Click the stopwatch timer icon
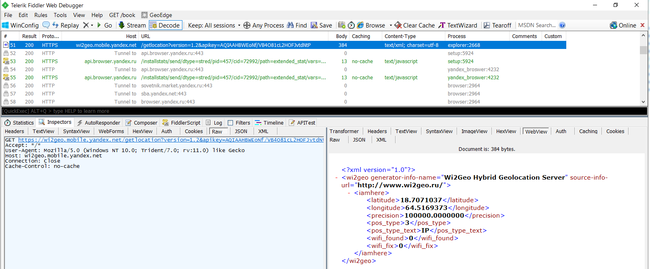Screen dimensions: 650x269 351,25
